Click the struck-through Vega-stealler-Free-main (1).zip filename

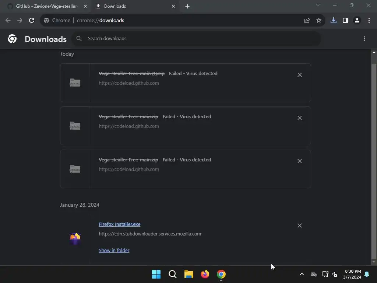coord(131,73)
